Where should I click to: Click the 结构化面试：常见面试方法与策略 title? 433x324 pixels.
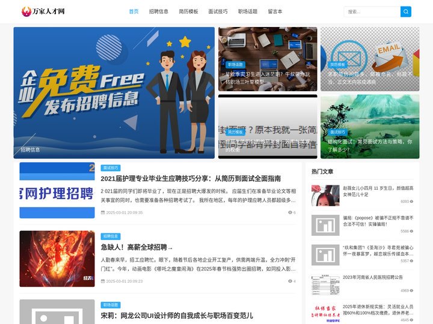370,145
